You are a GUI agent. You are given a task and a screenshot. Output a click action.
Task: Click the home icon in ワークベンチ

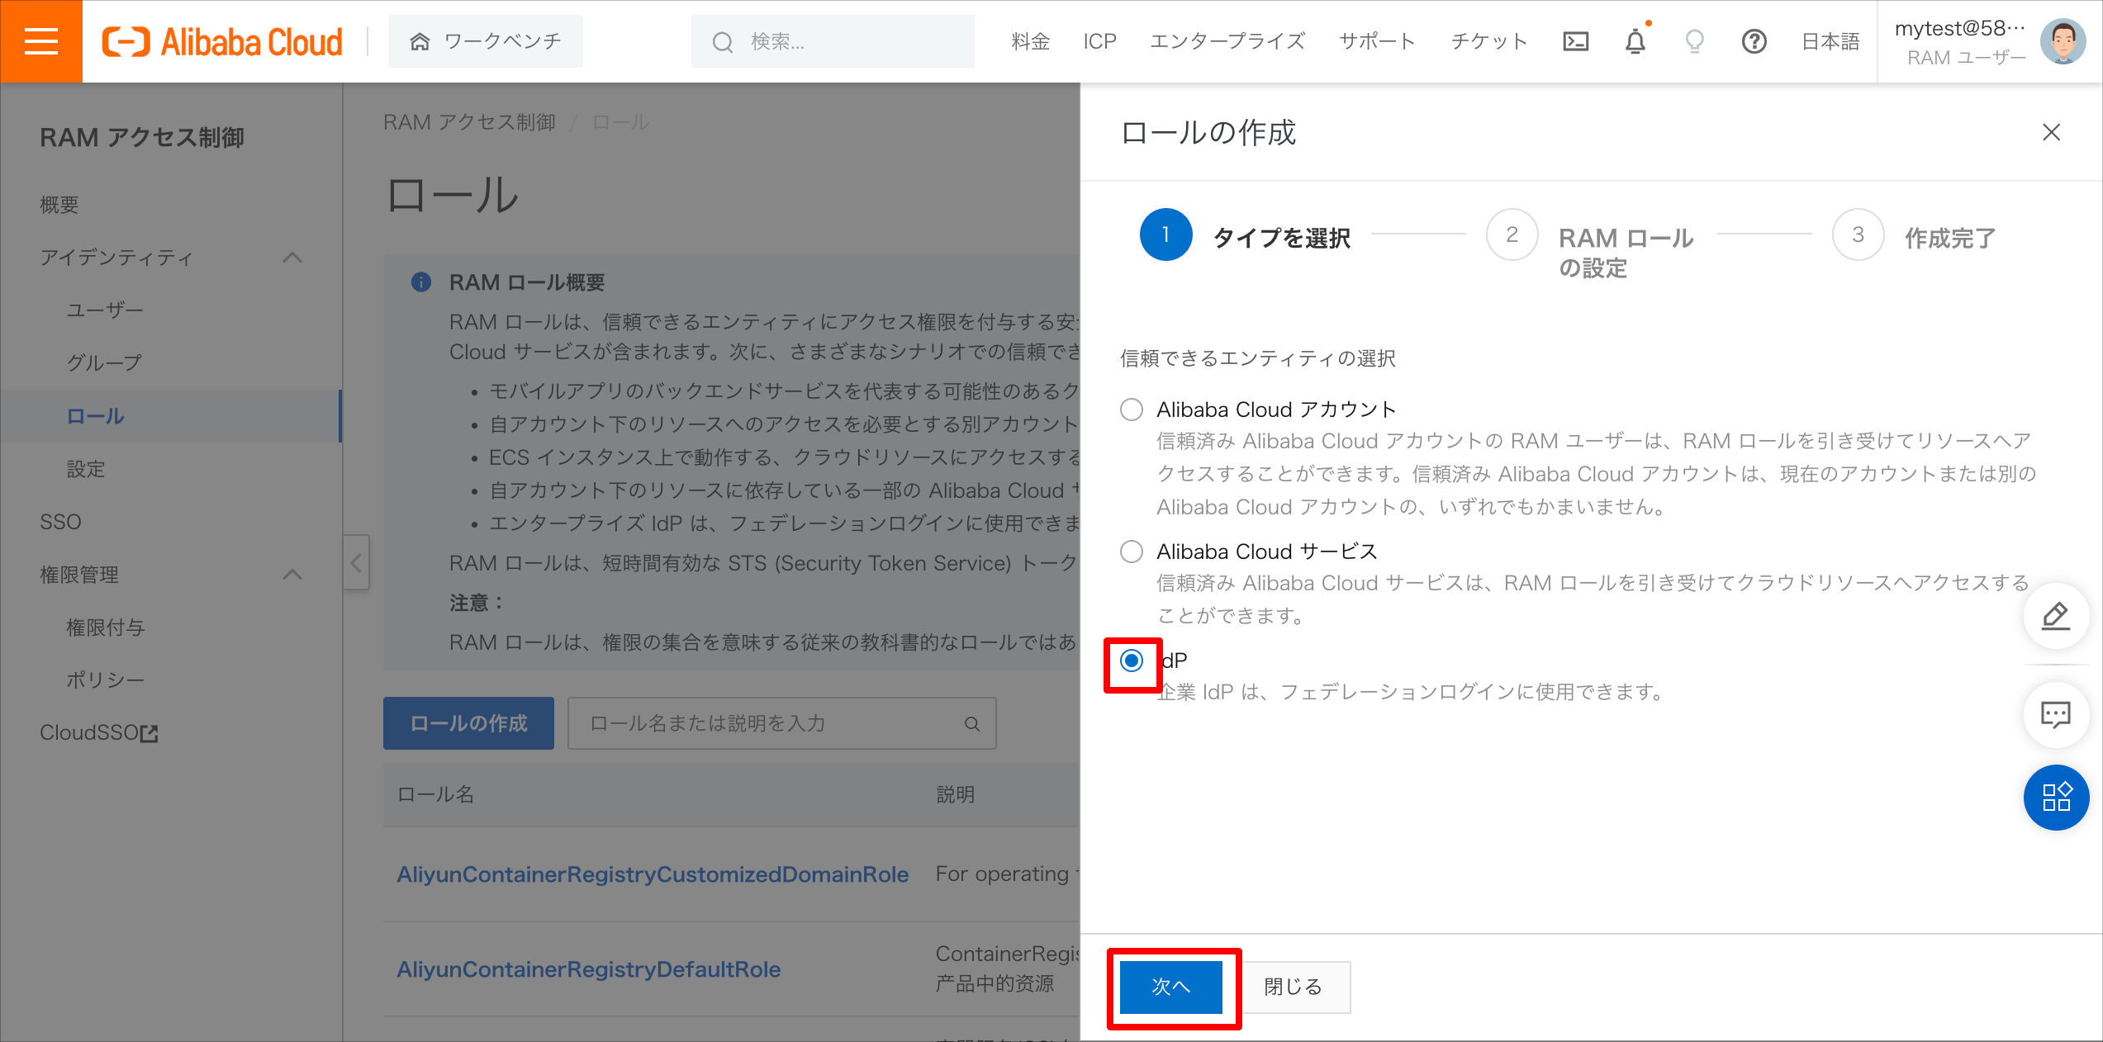click(x=420, y=41)
